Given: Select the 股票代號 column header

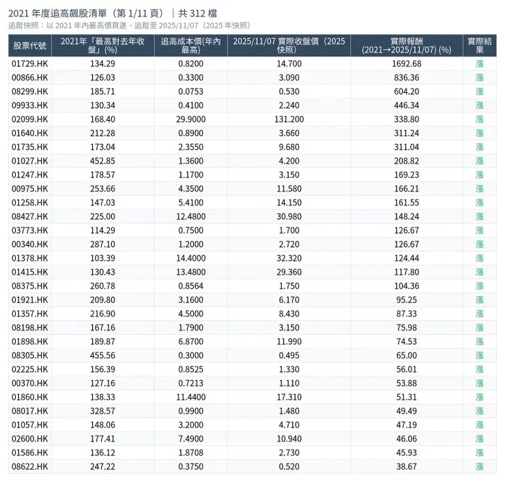Looking at the screenshot, I should pos(29,46).
